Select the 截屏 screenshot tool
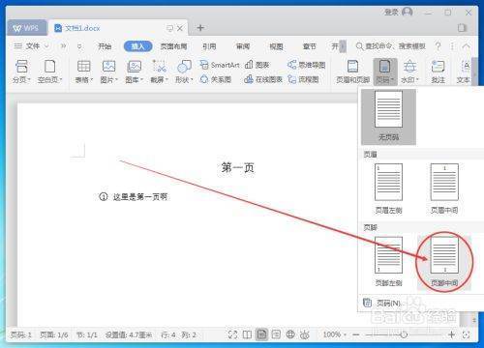Image resolution: width=484 pixels, height=348 pixels. point(159,72)
